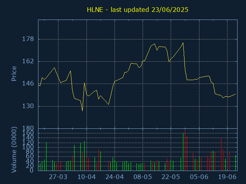Click the volume axis label 0
The width and height of the screenshot is (246, 184).
[x=32, y=170]
